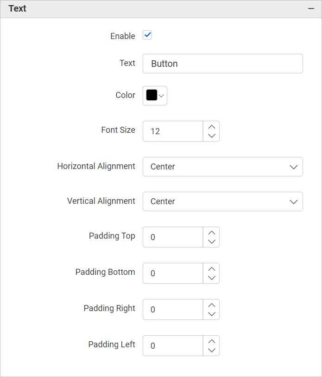Increment the Padding Top value
This screenshot has width=322, height=377.
[x=211, y=232]
